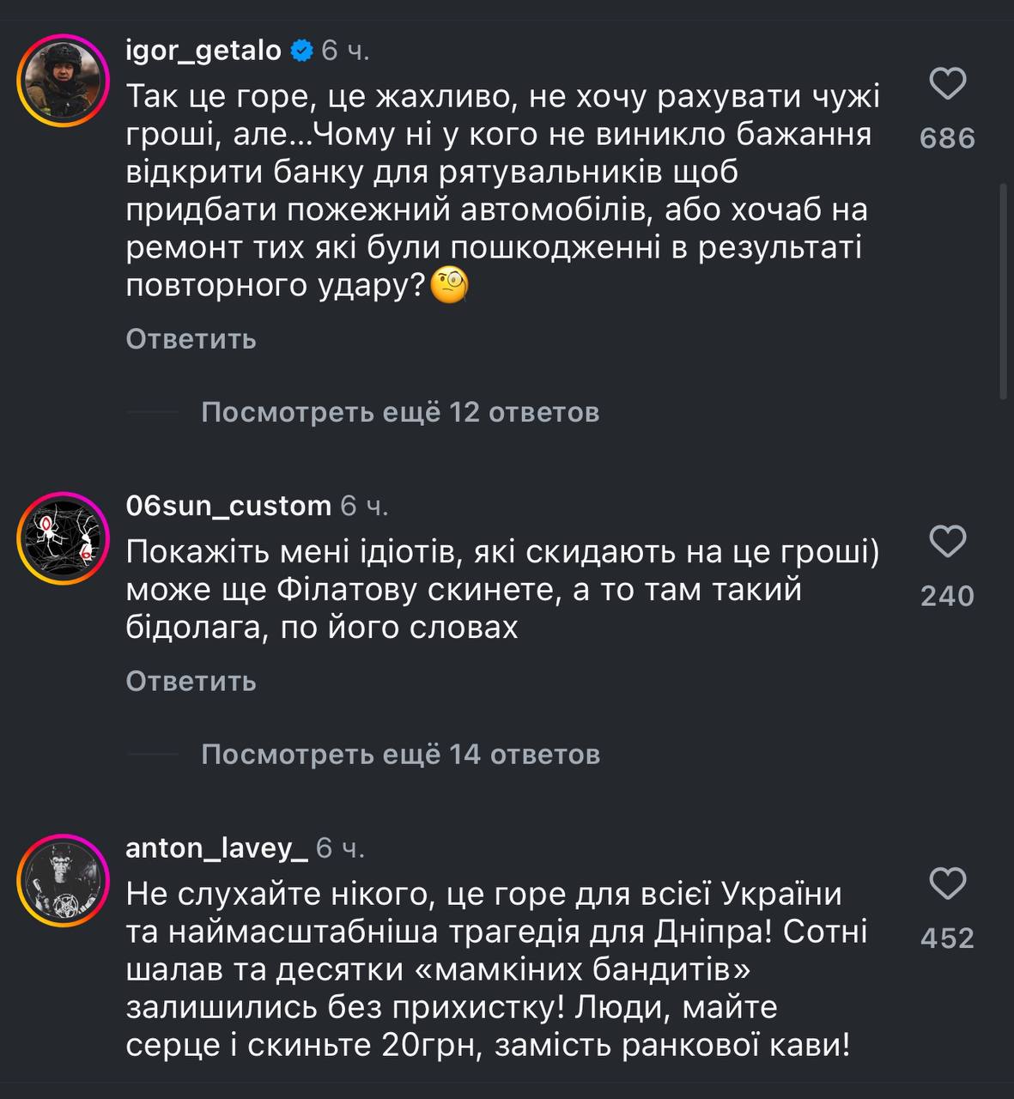Like 06sun_custom's comment with the heart

(x=948, y=542)
